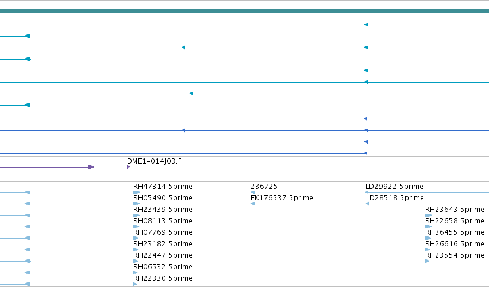Select the arrow glyph beneath RH23554.5prime
This screenshot has width=489, height=287.
tap(428, 261)
